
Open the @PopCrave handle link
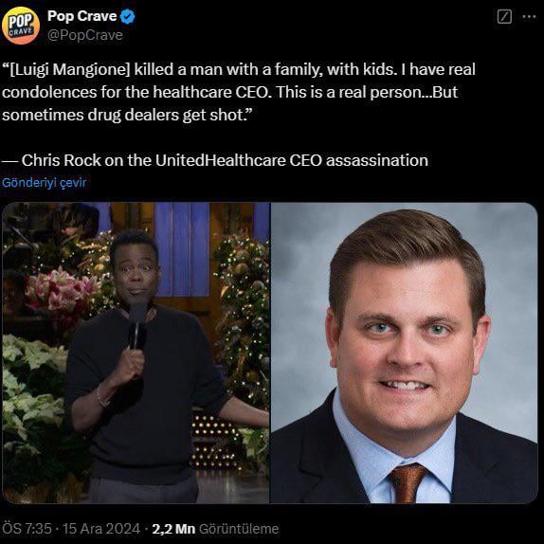(x=85, y=35)
